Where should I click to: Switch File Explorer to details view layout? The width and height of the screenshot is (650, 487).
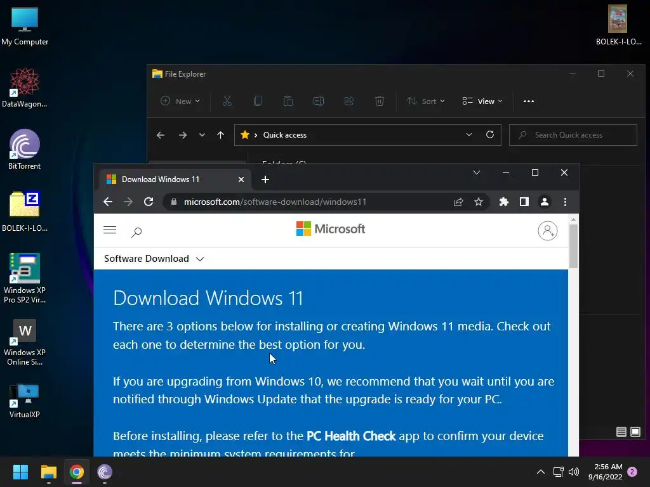click(621, 432)
